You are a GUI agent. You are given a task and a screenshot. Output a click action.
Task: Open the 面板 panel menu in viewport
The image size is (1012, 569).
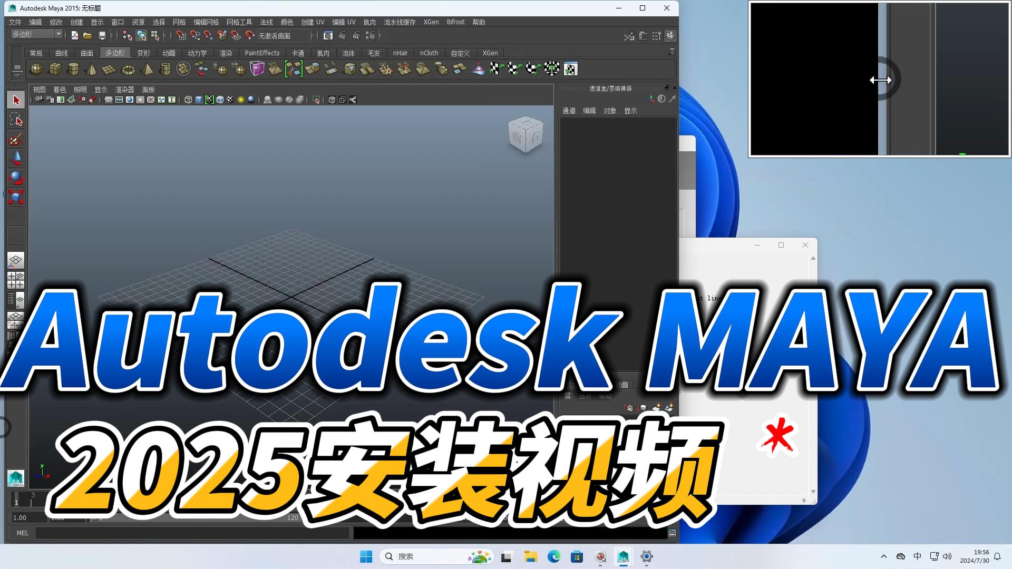tap(148, 90)
